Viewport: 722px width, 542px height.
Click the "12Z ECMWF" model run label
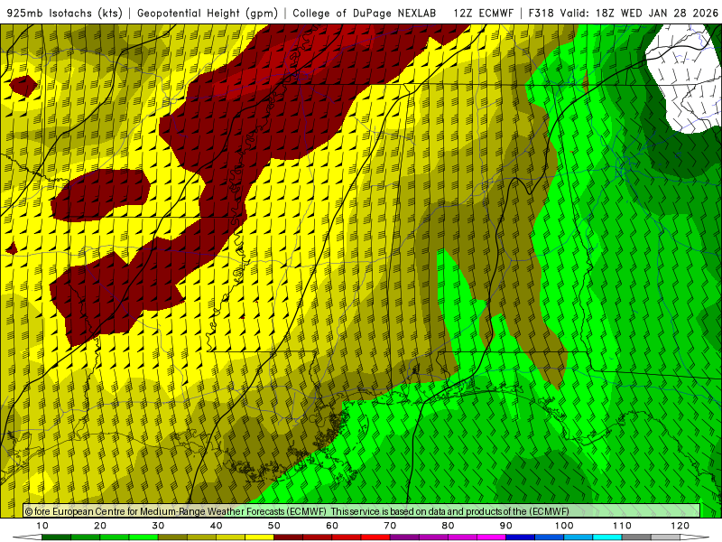[484, 13]
